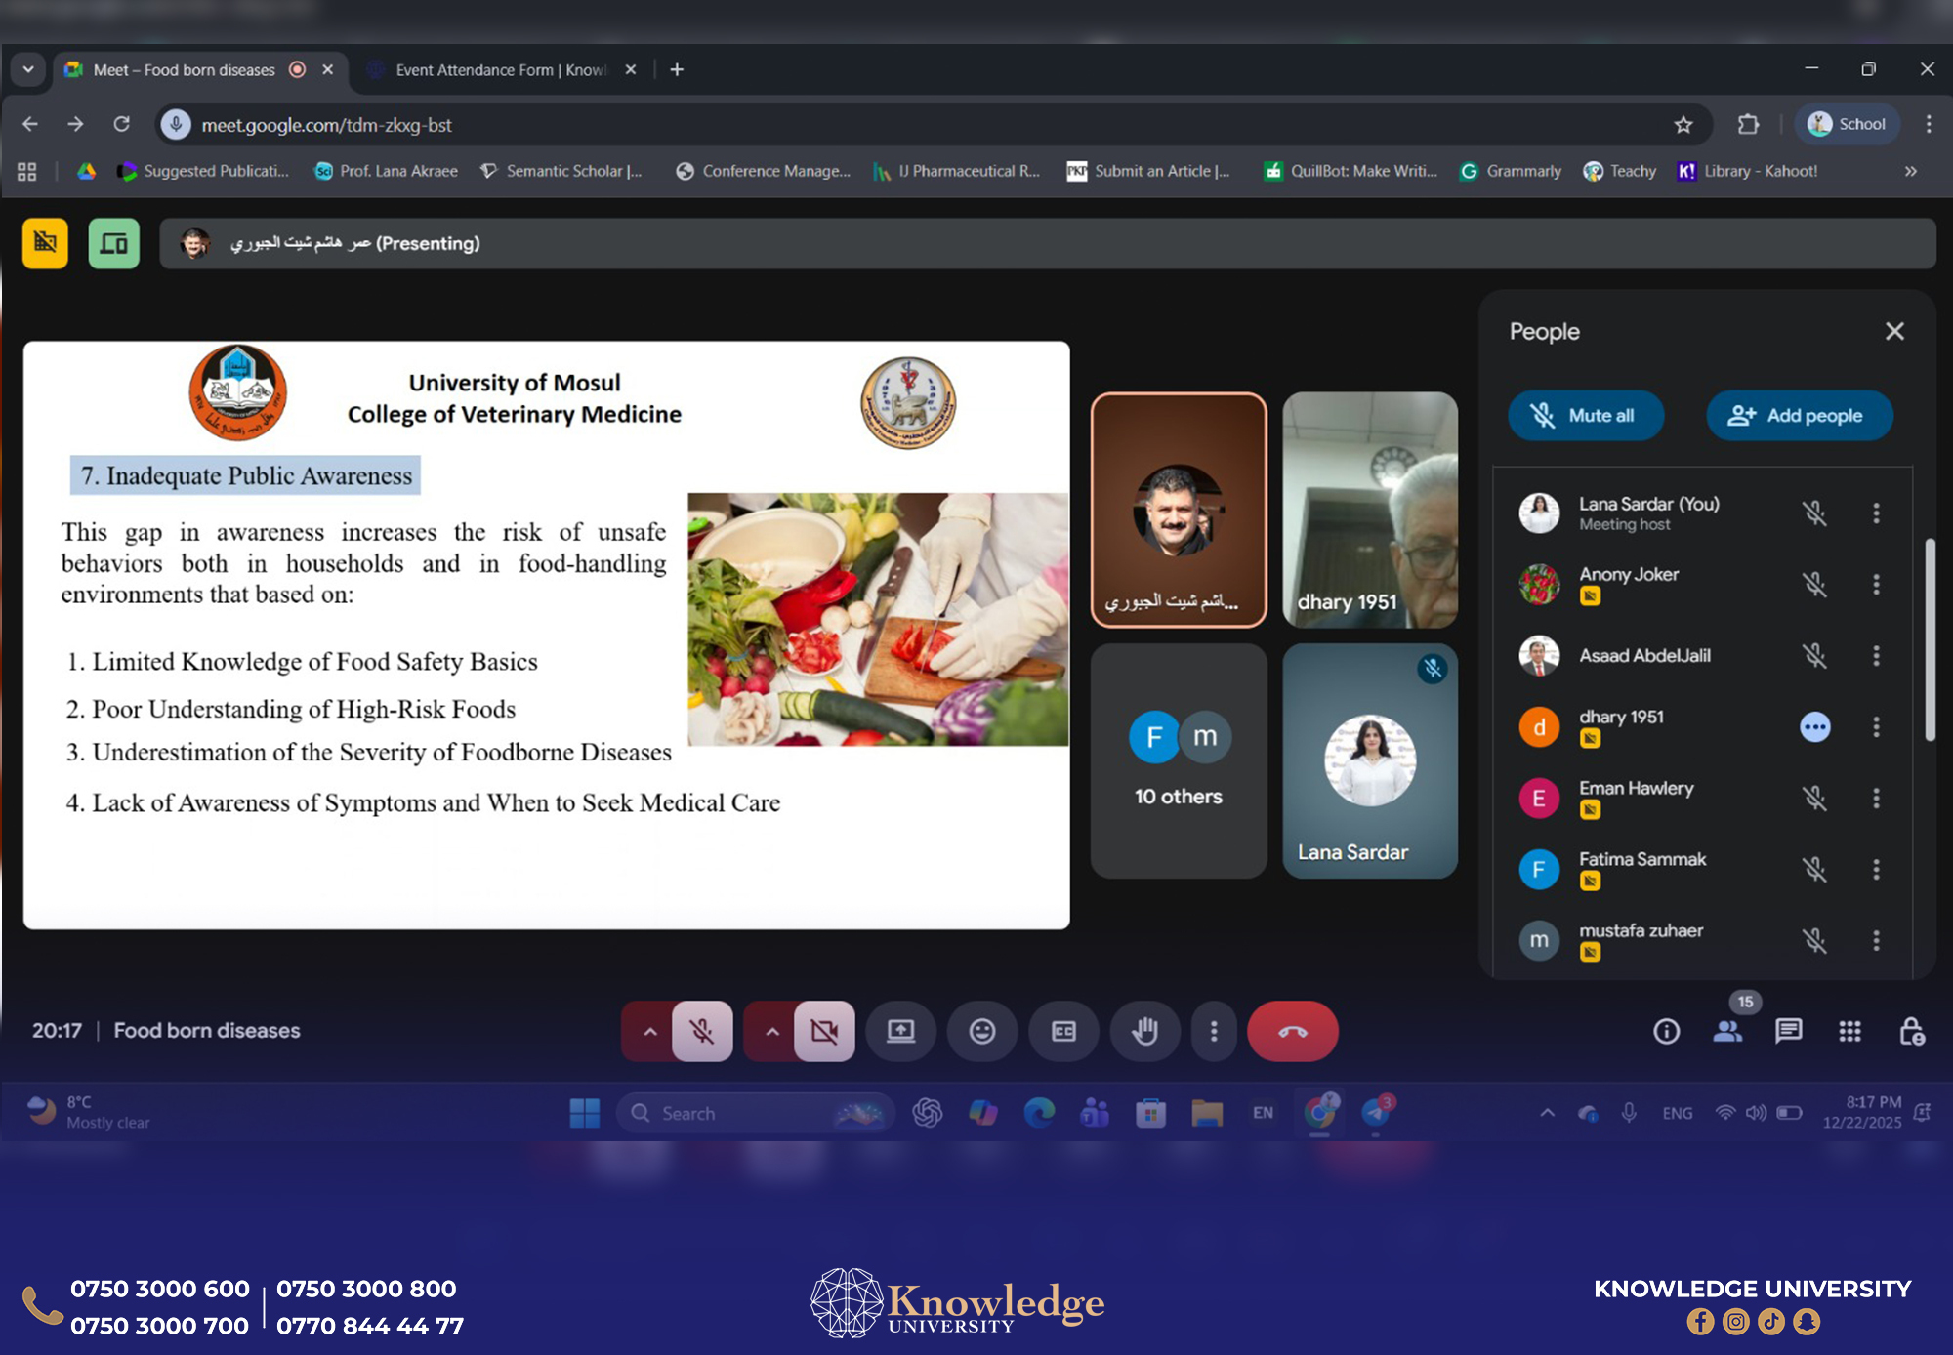Viewport: 1953px width, 1355px height.
Task: Expand audio settings arrow next to microphone
Action: pyautogui.click(x=649, y=1031)
